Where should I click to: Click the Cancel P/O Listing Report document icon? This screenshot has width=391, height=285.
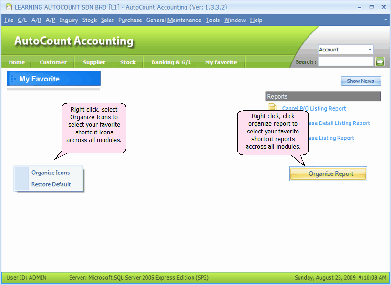pyautogui.click(x=272, y=107)
